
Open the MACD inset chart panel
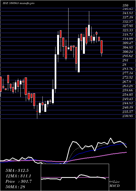pyautogui.click(x=75, y=177)
